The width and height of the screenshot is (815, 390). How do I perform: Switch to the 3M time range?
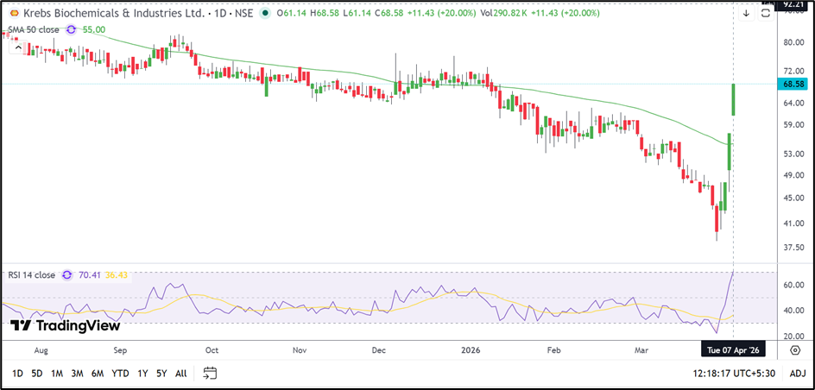(77, 373)
